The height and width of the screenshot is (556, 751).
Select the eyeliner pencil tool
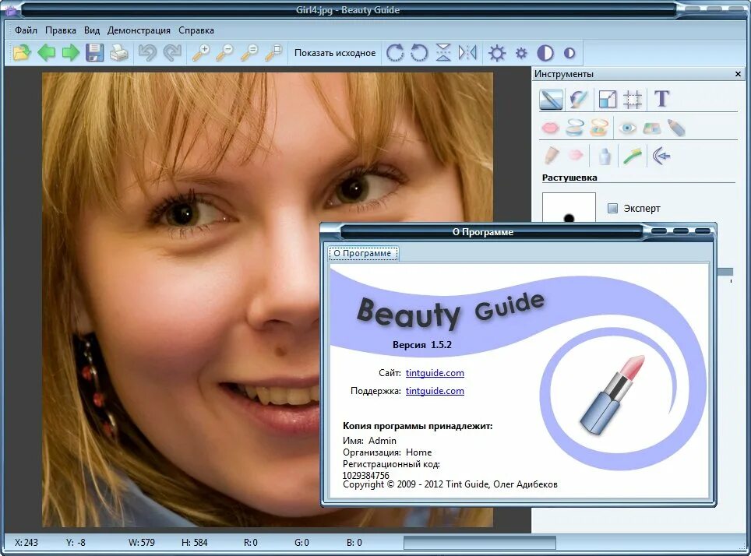(x=676, y=128)
